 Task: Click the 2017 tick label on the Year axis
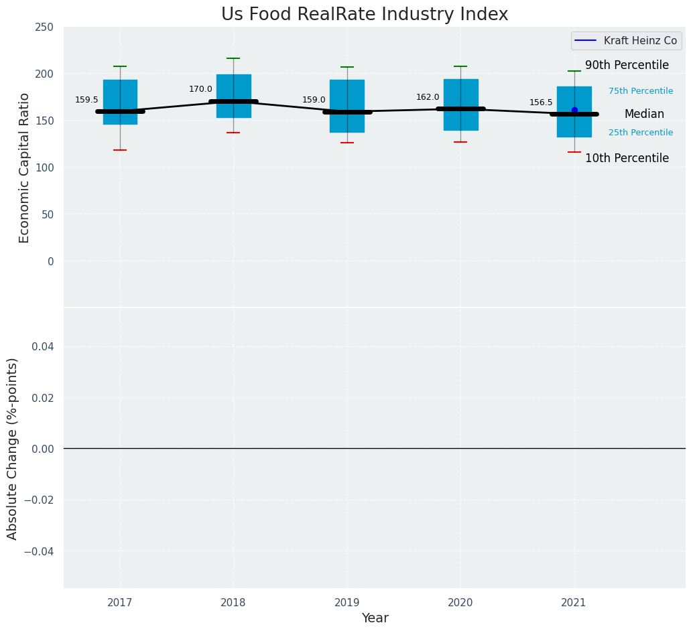120,603
